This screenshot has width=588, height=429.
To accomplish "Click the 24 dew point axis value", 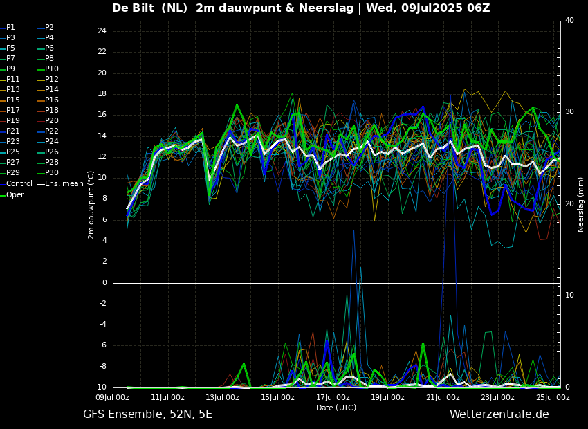I will (x=102, y=30).
